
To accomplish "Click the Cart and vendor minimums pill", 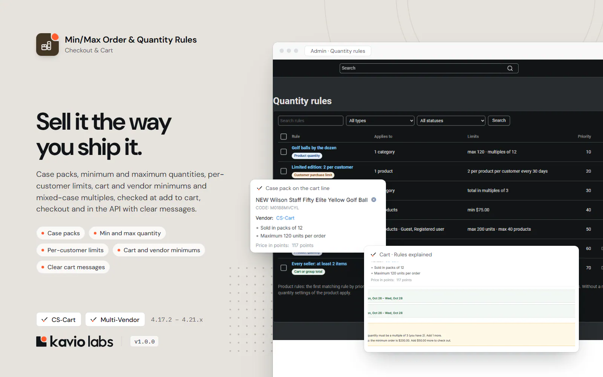I will 159,250.
